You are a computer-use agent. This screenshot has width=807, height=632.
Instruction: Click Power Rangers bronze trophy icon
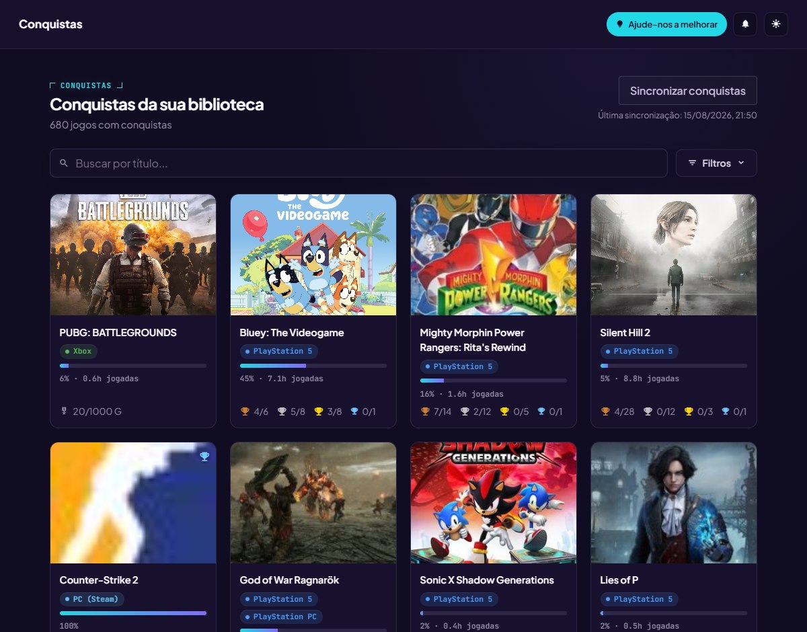pos(425,411)
